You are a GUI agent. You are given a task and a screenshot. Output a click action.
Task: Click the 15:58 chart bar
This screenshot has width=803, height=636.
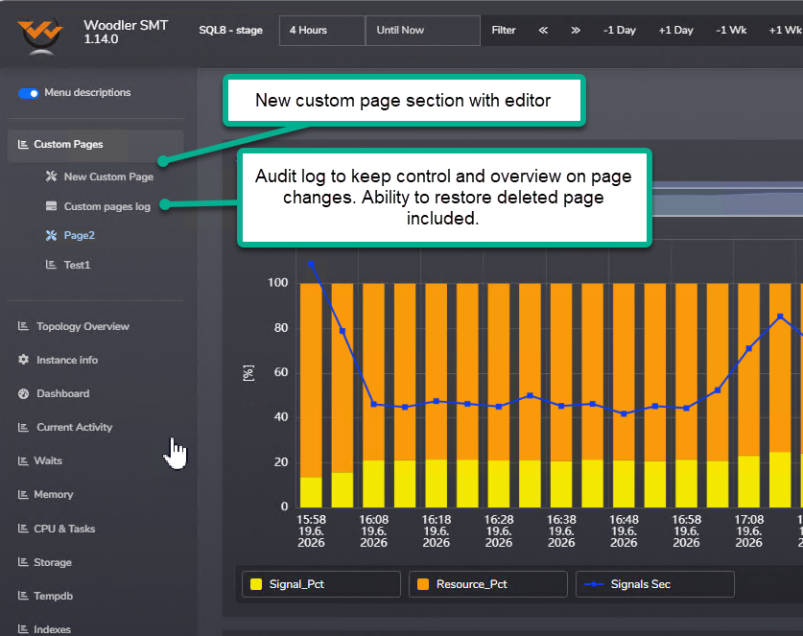311,395
